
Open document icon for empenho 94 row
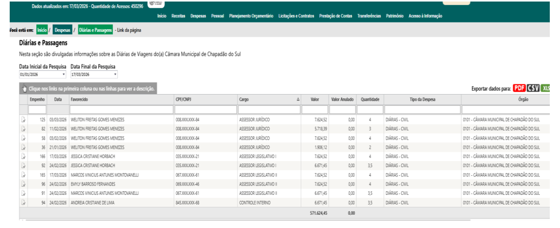point(23,202)
